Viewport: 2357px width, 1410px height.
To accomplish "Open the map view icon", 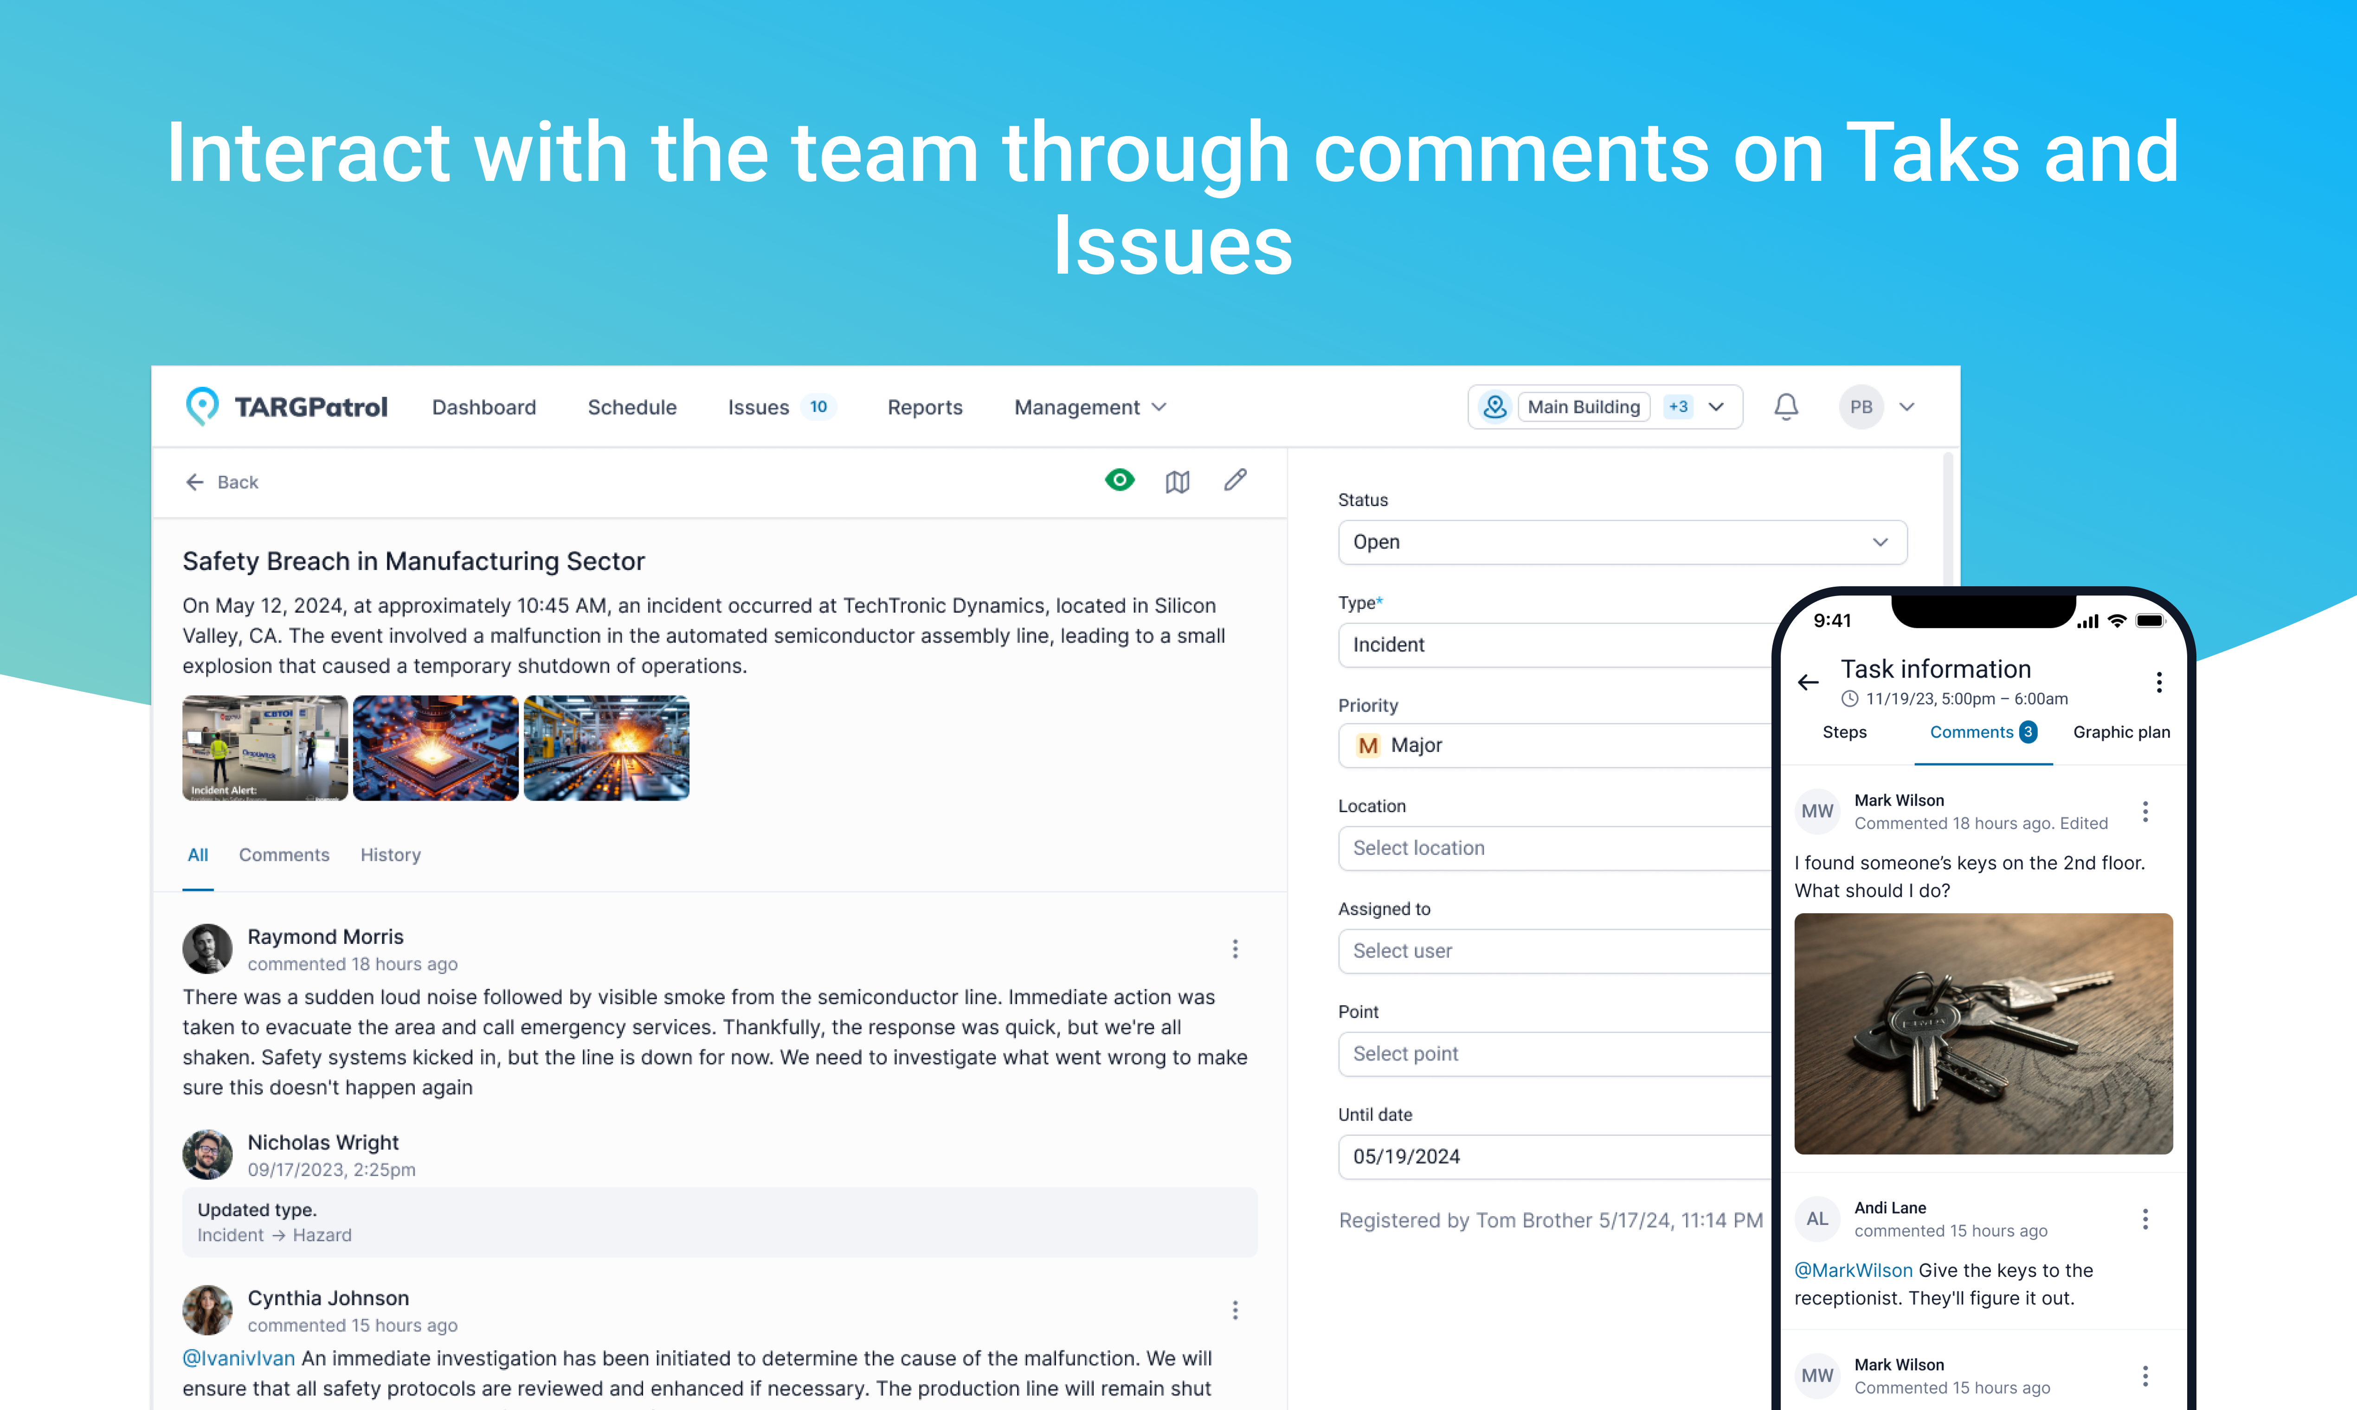I will click(1178, 482).
